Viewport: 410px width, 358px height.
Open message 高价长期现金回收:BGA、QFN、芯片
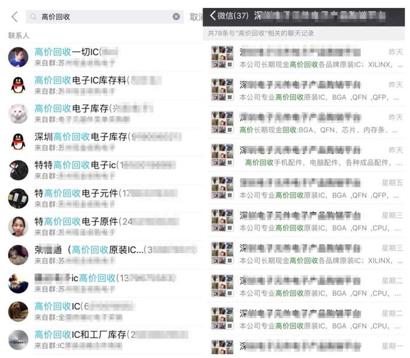[x=306, y=122]
